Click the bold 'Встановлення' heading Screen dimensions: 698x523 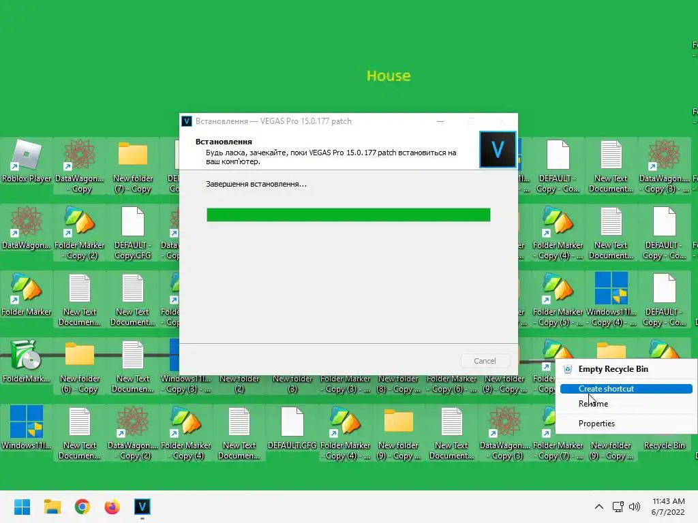point(224,142)
